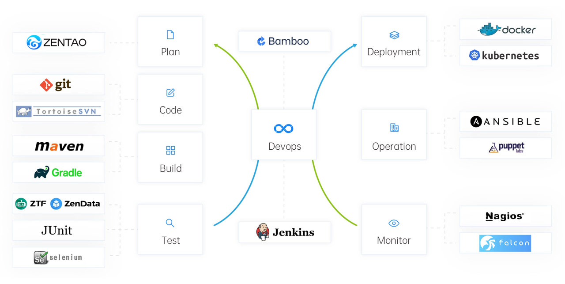565x284 pixels.
Task: Select the Gradle elephant logo
Action: [42, 173]
